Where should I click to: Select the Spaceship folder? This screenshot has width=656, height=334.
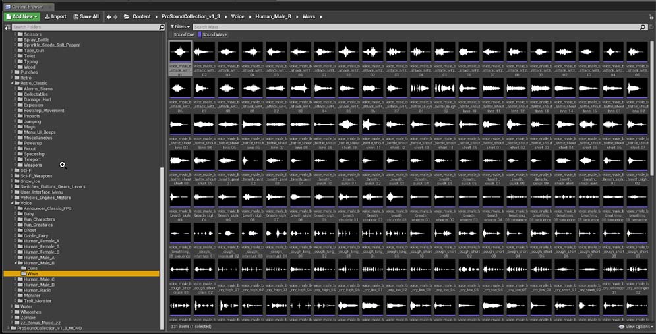[x=34, y=154]
